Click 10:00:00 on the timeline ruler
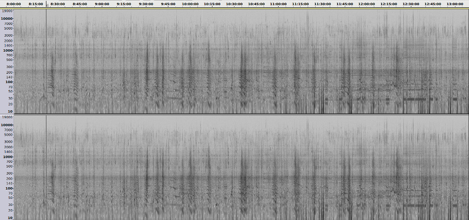The height and width of the screenshot is (220, 469). click(x=190, y=4)
